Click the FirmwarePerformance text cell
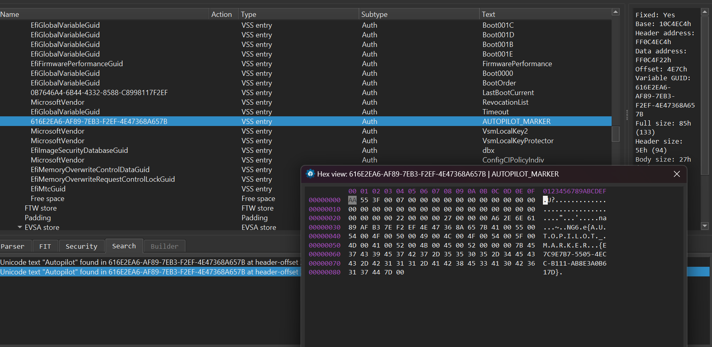The width and height of the screenshot is (712, 347). coord(517,63)
